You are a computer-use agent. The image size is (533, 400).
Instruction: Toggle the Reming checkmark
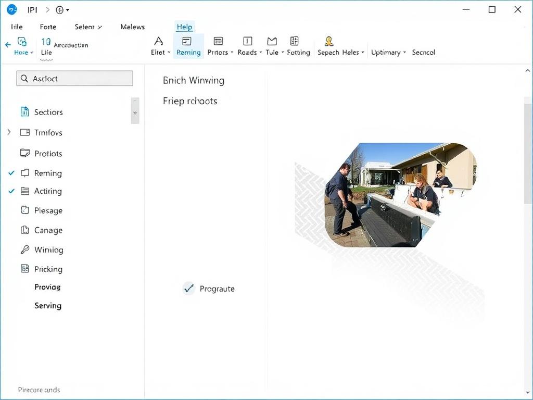(x=11, y=173)
